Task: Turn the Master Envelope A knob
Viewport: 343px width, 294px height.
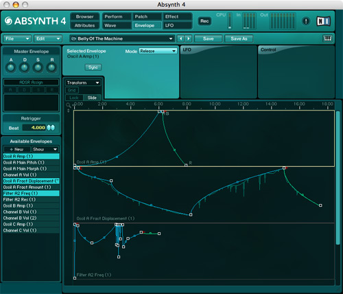Action: point(11,67)
